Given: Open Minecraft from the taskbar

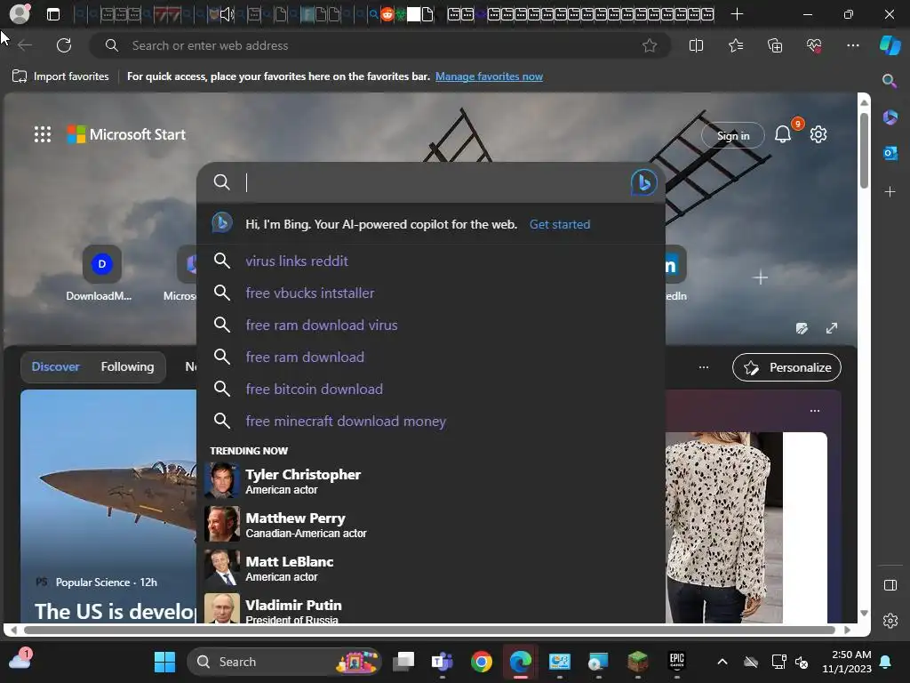Looking at the screenshot, I should pyautogui.click(x=637, y=662).
